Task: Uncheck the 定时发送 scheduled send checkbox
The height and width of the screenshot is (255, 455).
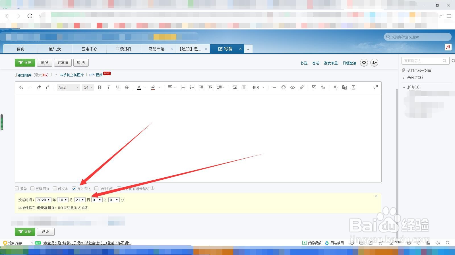Action: pyautogui.click(x=74, y=188)
